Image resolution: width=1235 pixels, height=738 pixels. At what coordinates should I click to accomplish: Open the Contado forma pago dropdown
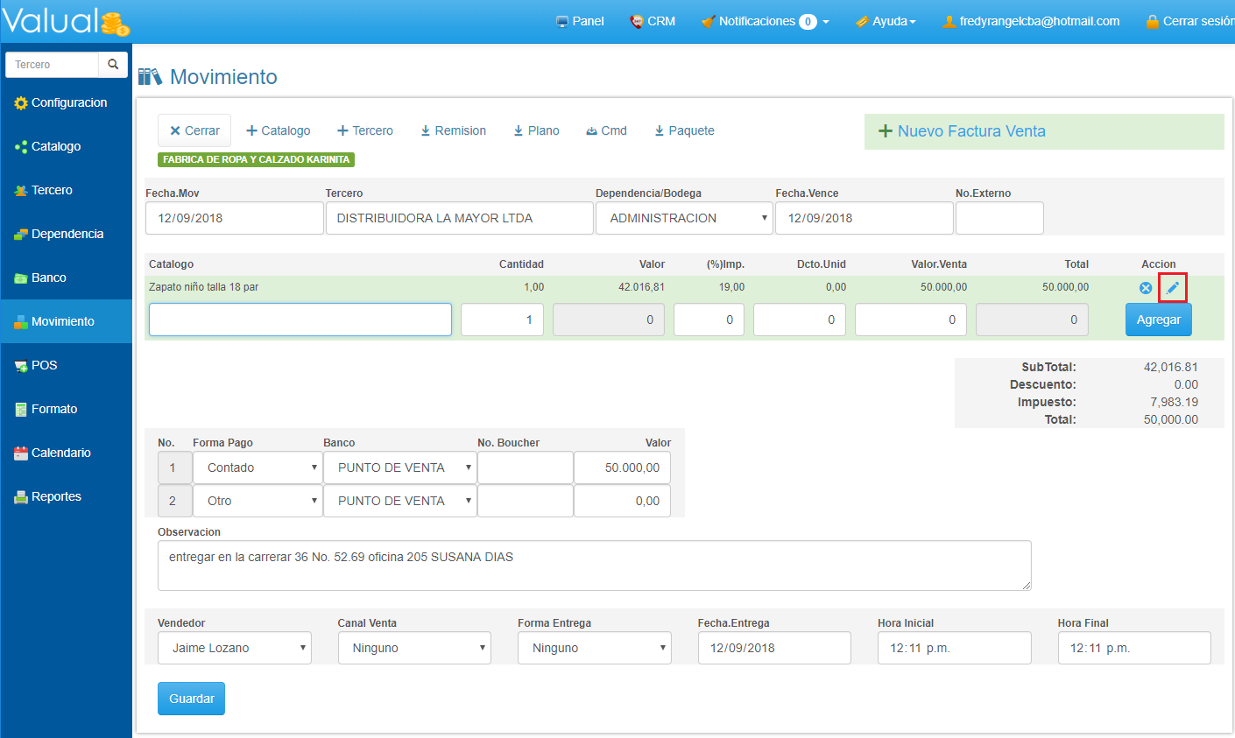258,467
